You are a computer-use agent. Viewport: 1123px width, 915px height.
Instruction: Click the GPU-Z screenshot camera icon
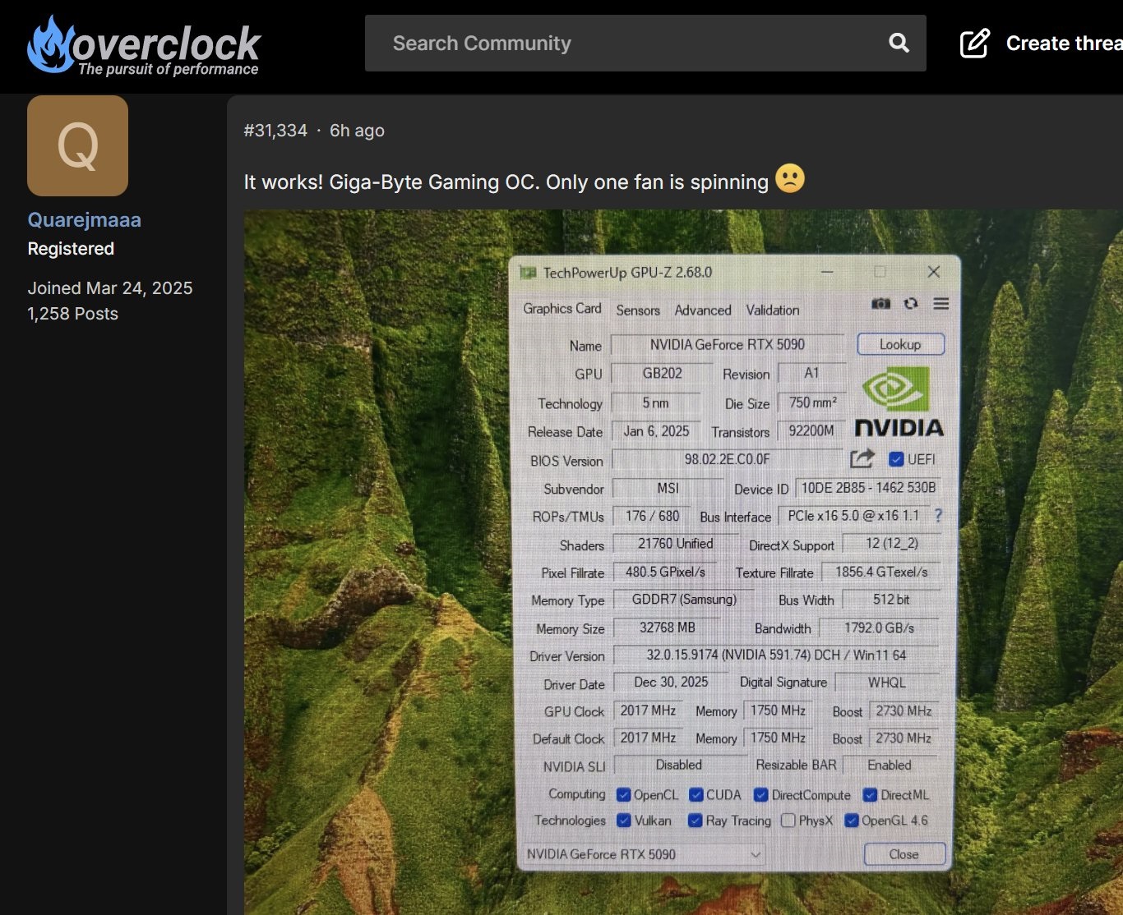(880, 304)
